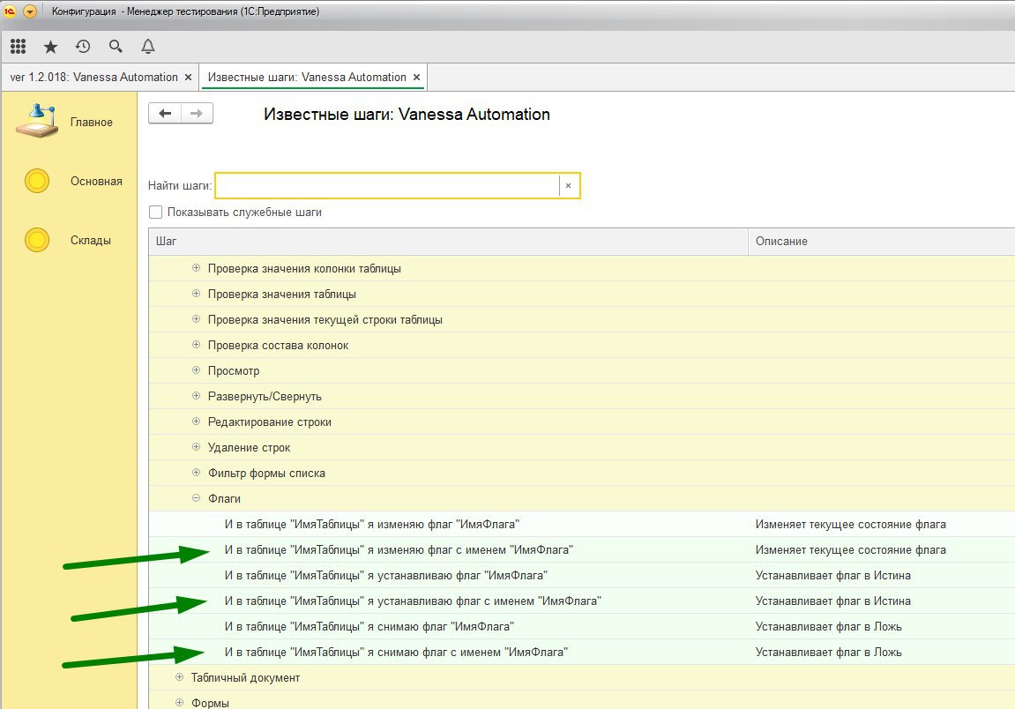
Task: Select step я устанавливаю флаг "ИмяФлага"
Action: point(385,575)
